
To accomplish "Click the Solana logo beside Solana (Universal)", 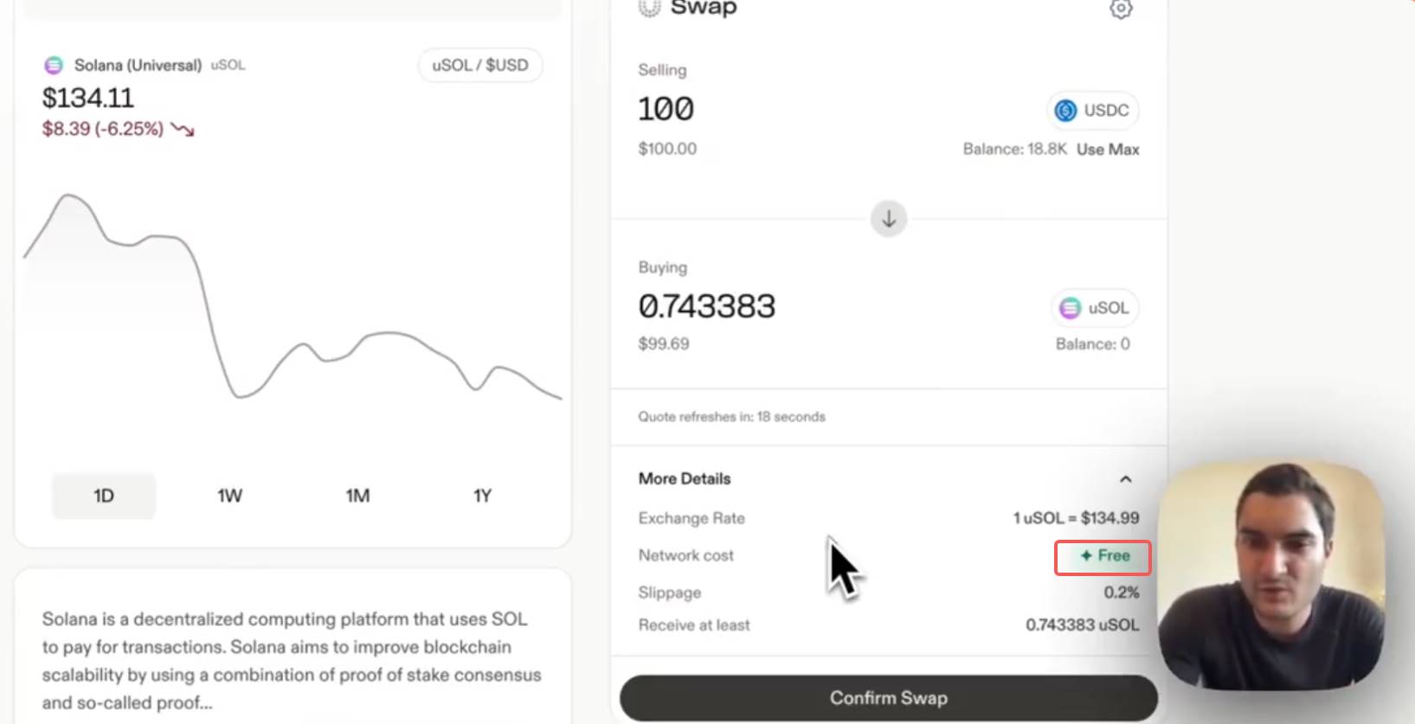I will 54,65.
